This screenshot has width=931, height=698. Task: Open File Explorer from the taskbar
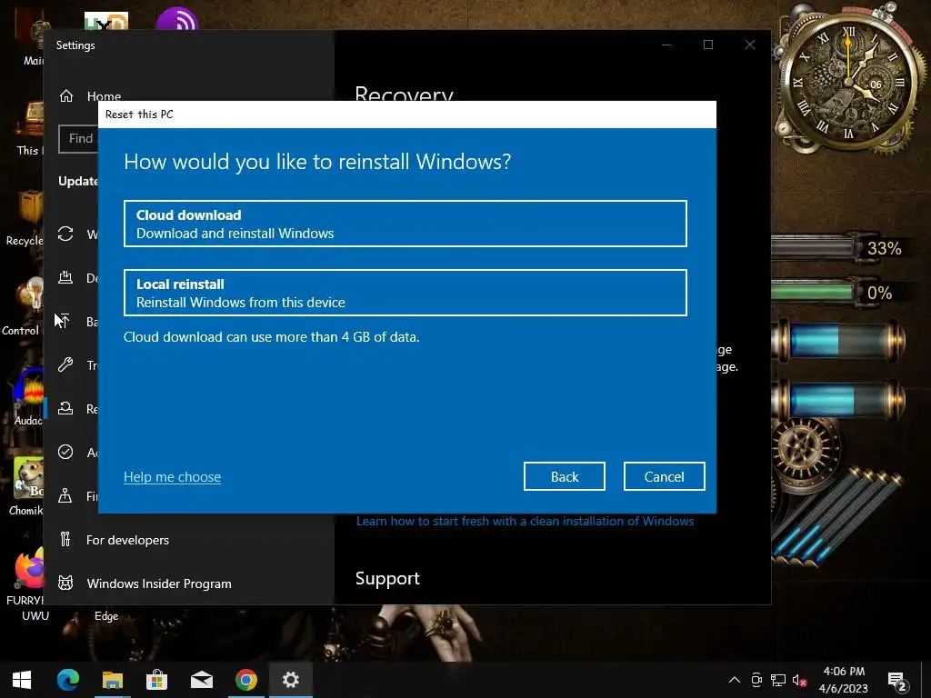pos(112,680)
